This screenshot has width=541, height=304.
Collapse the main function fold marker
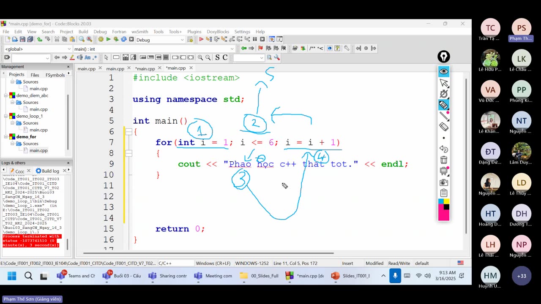[x=129, y=132]
